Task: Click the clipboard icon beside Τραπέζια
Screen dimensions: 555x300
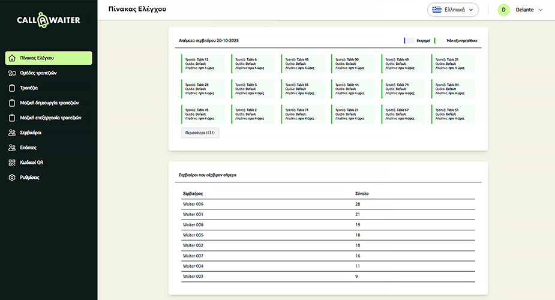Action: click(12, 88)
